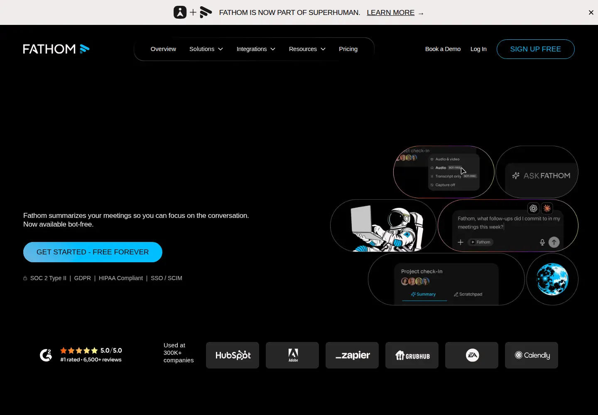Select the Audio & video capture option

pos(445,159)
